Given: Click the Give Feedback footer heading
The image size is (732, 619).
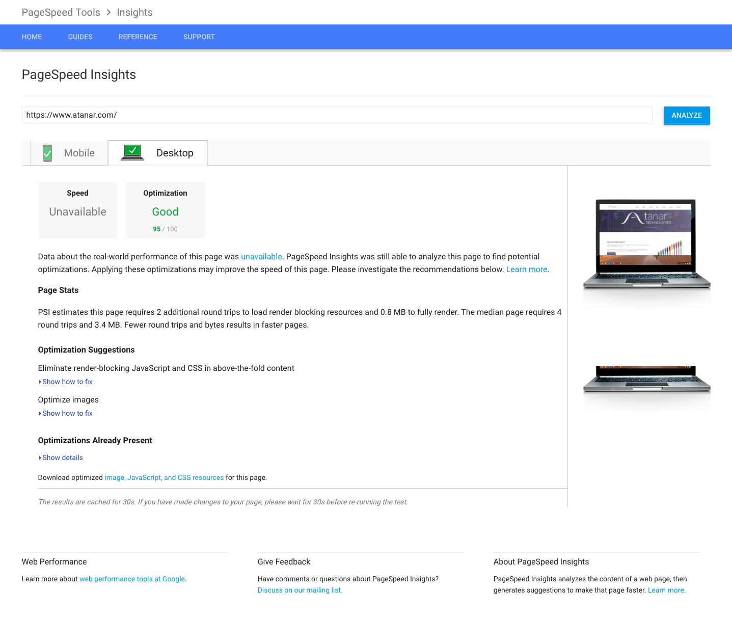Looking at the screenshot, I should click(x=284, y=561).
